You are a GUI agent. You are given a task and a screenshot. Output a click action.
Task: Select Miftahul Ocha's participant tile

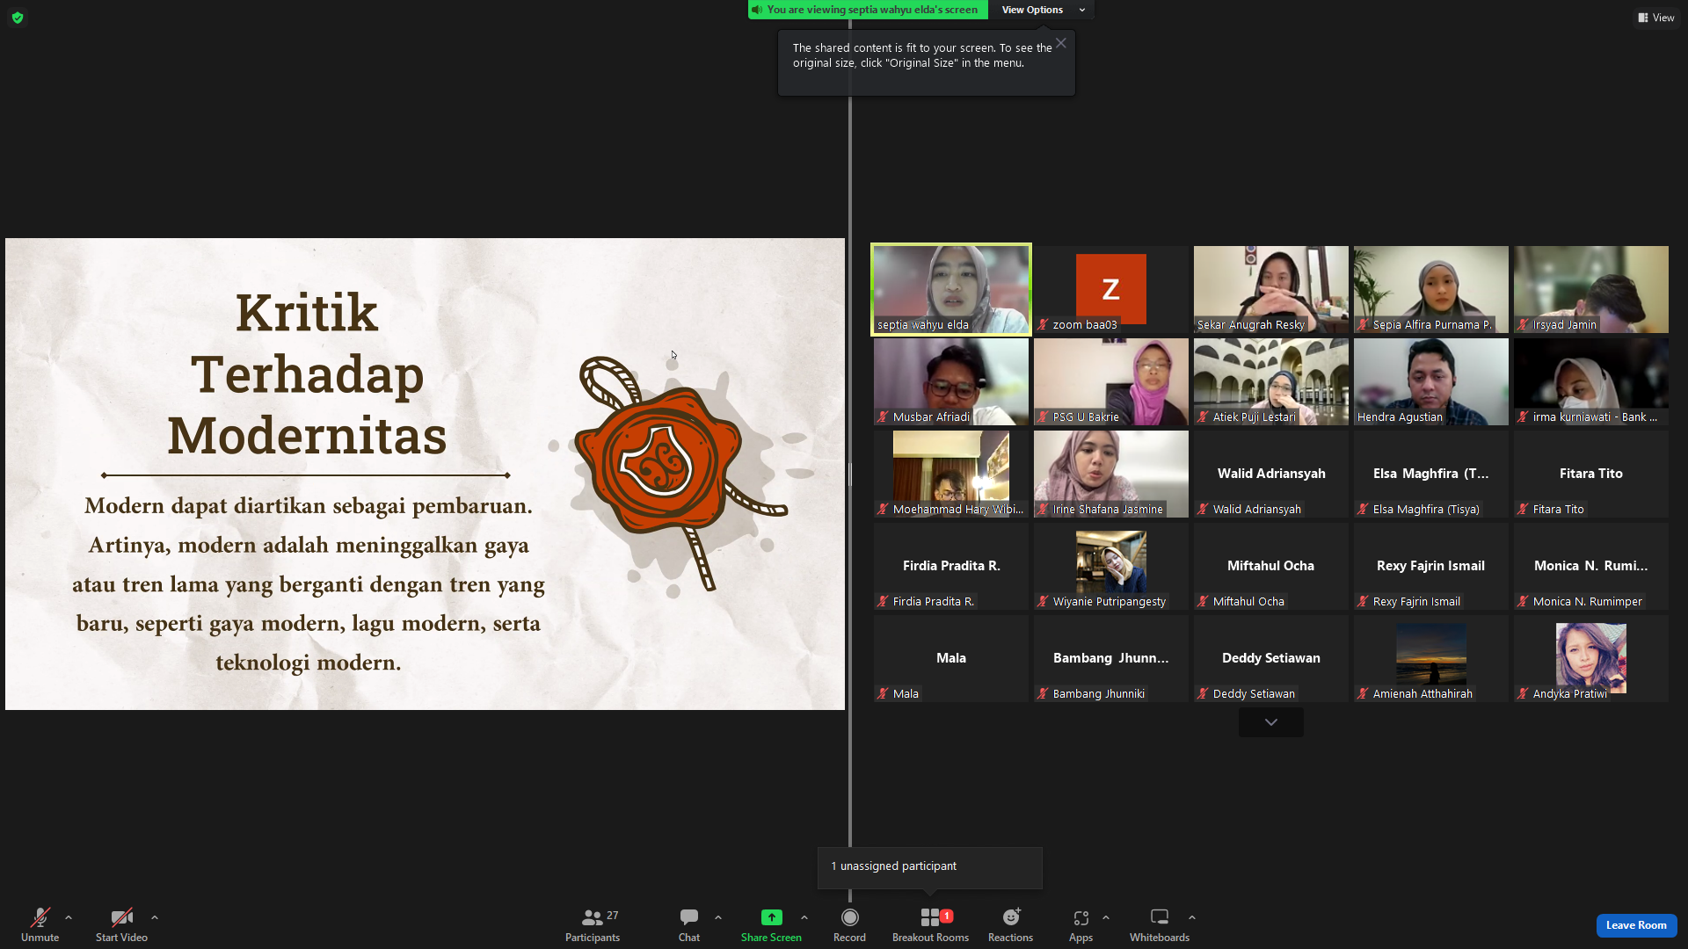pyautogui.click(x=1271, y=566)
